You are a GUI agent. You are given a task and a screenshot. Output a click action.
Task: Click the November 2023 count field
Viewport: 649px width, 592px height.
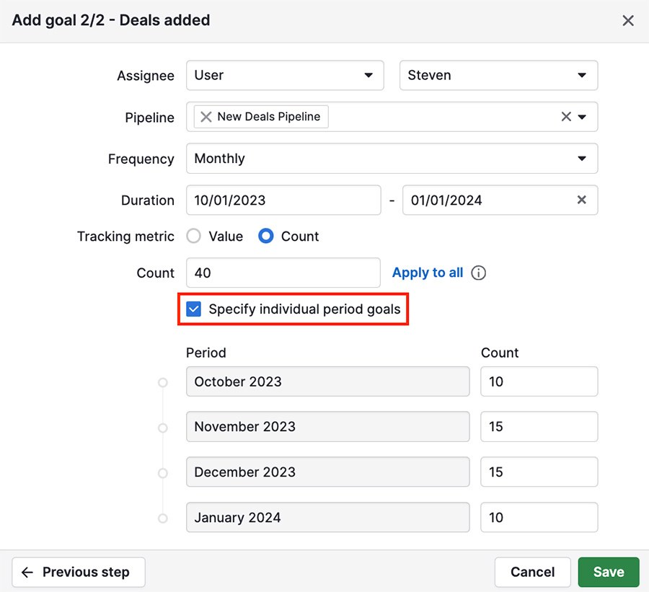coord(539,426)
